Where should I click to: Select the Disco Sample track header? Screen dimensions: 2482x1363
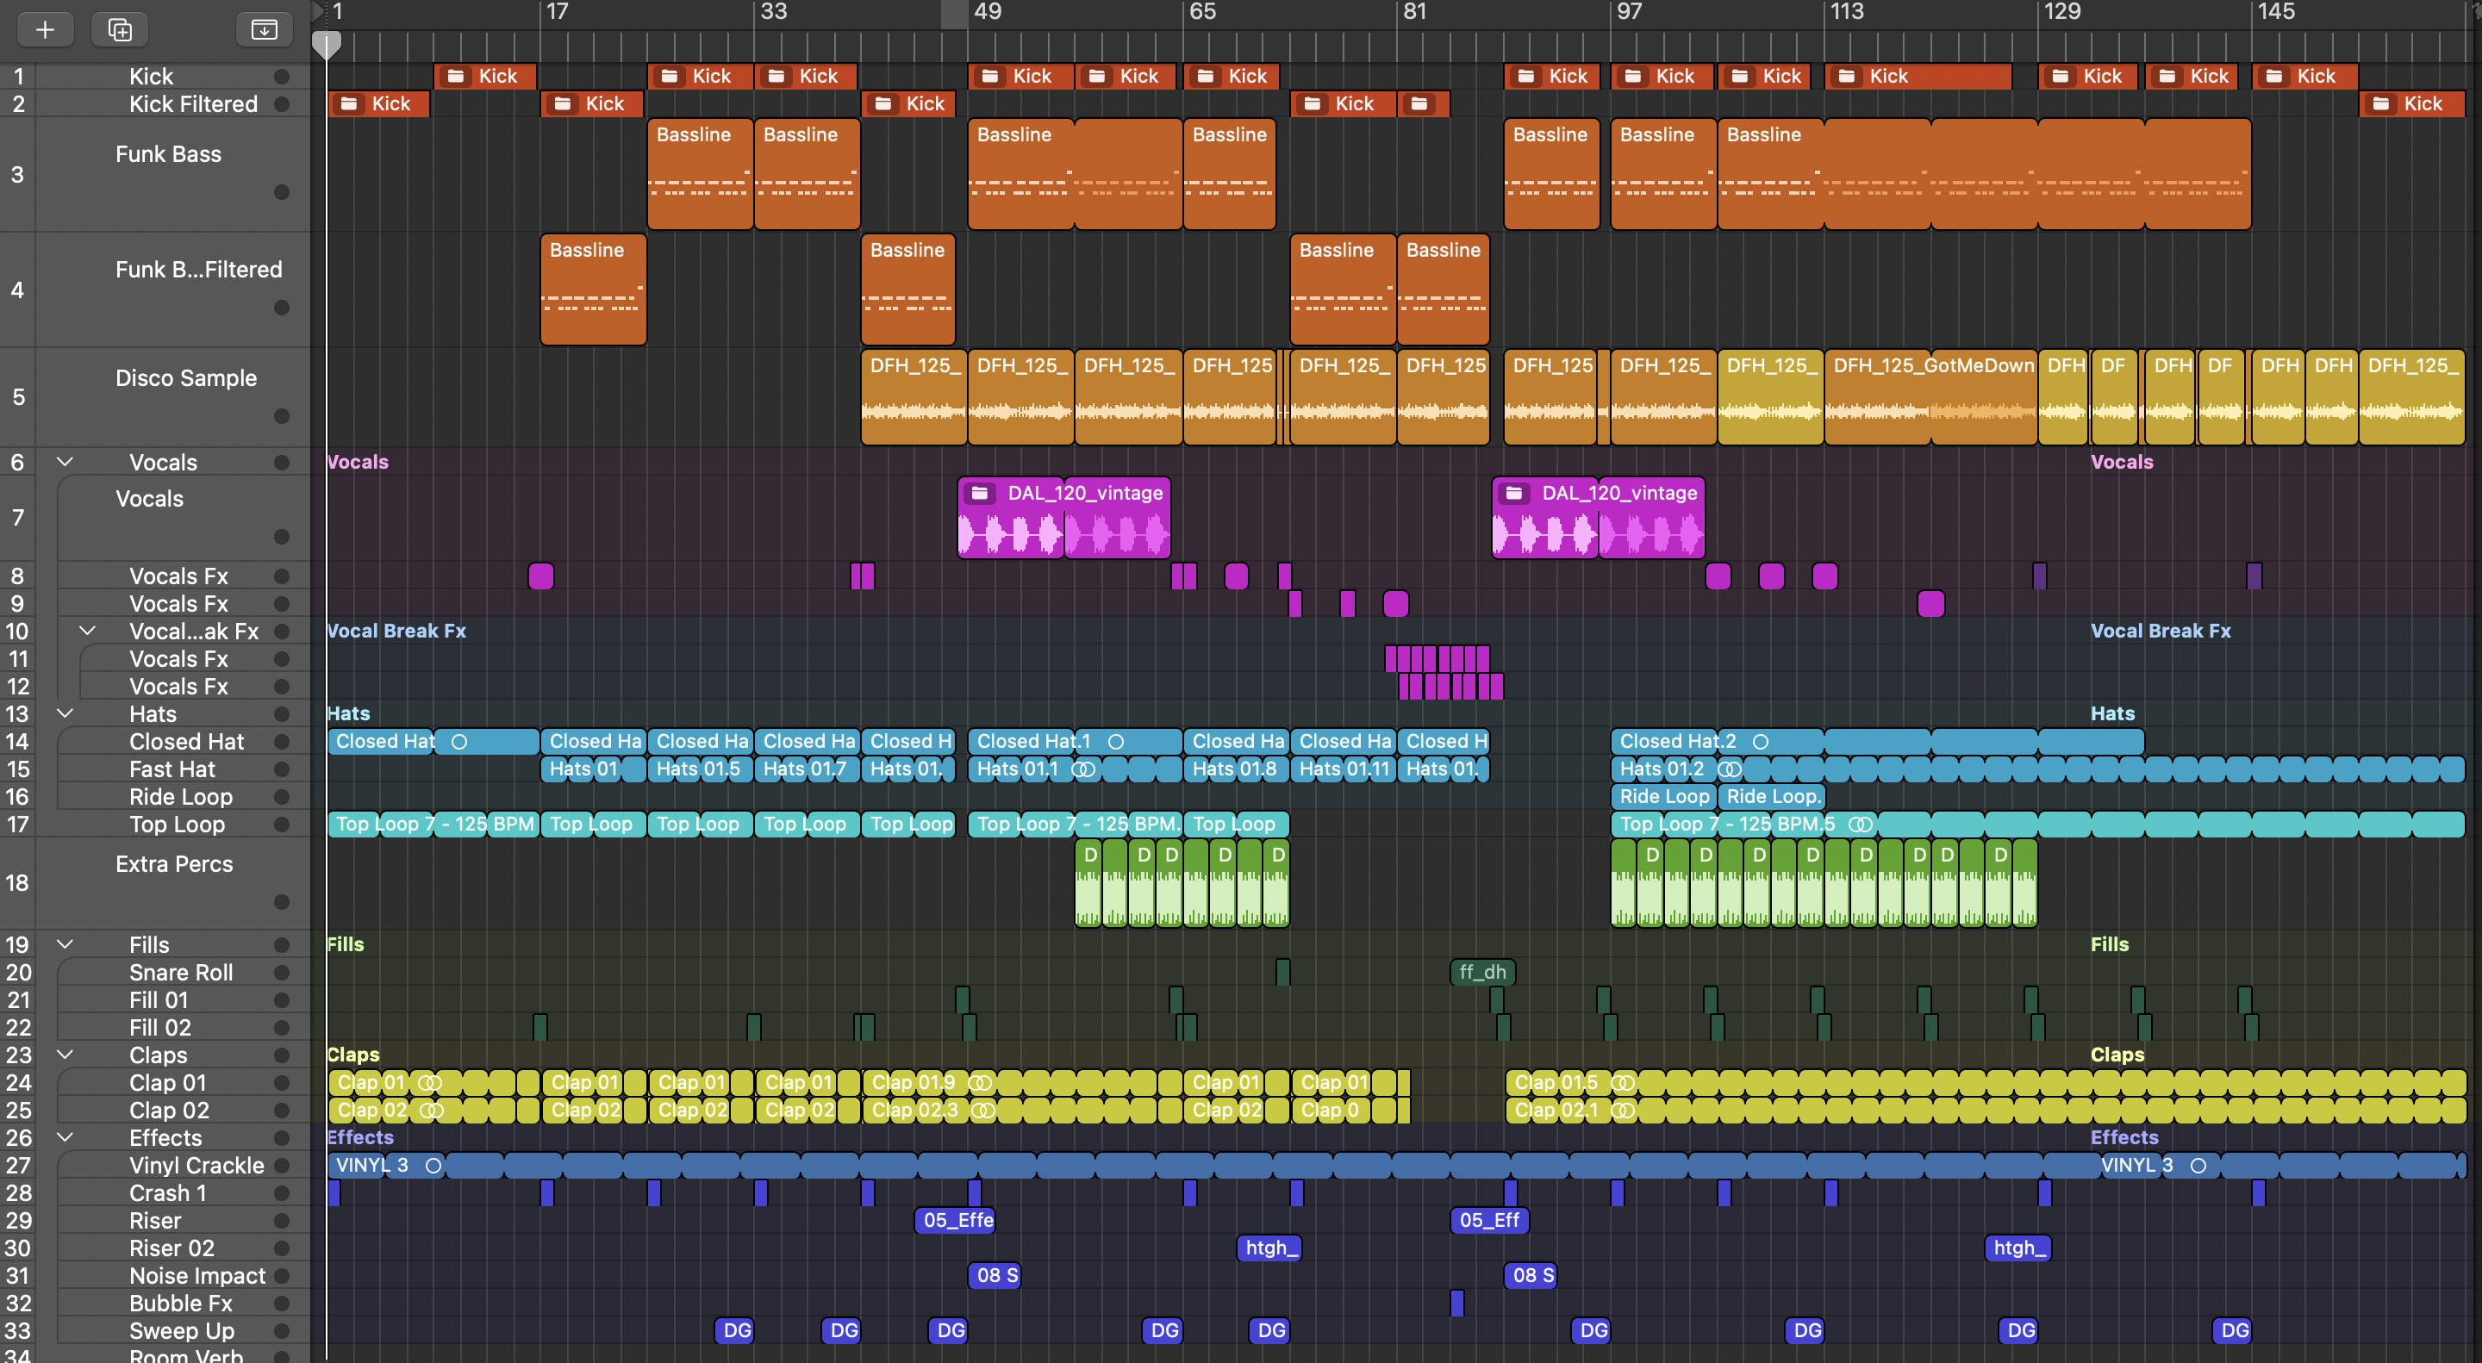click(x=185, y=378)
